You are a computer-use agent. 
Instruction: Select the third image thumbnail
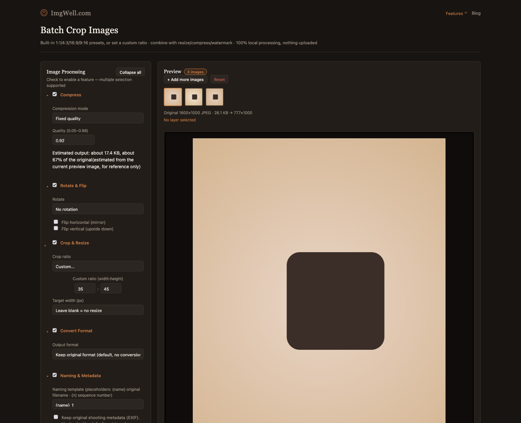point(215,97)
